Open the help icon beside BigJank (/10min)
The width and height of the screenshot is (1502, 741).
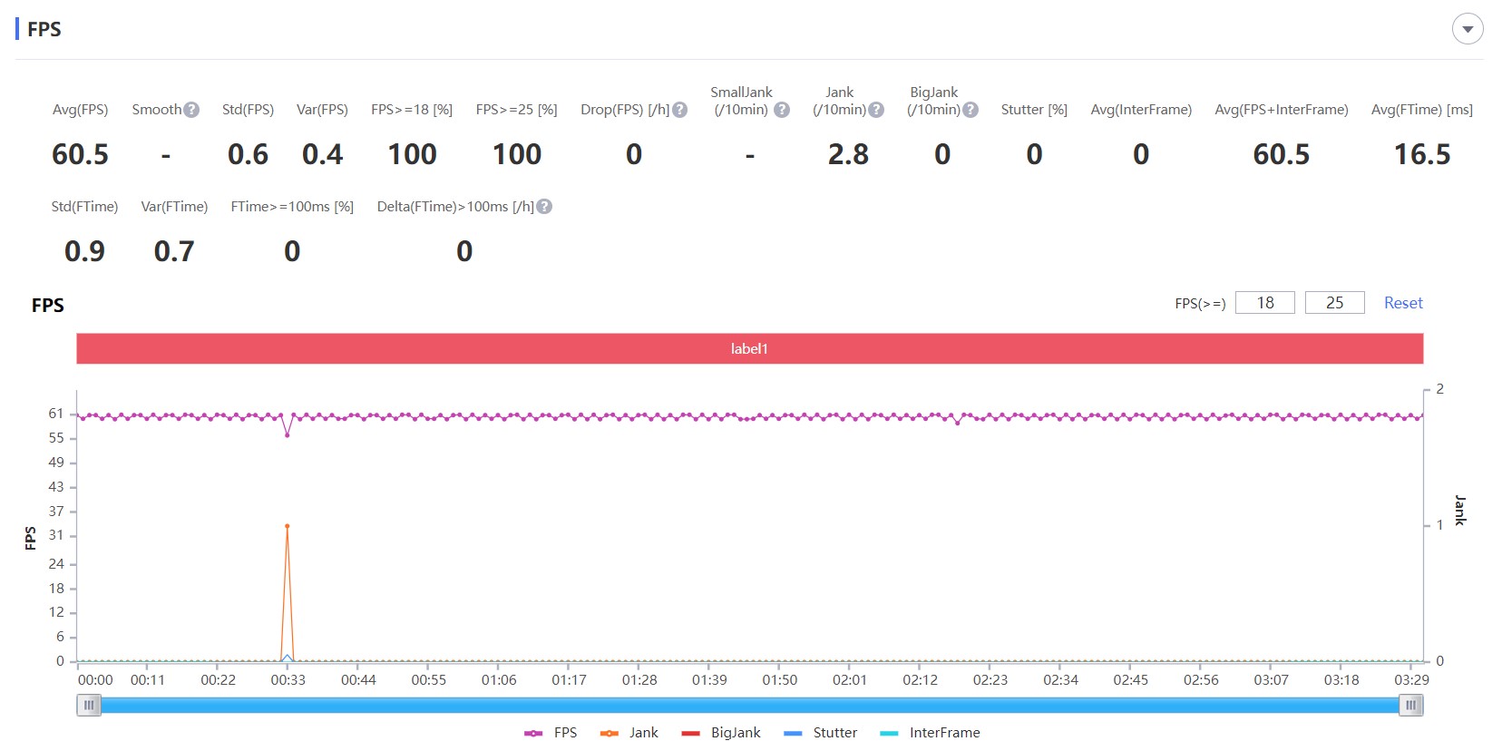[x=970, y=110]
